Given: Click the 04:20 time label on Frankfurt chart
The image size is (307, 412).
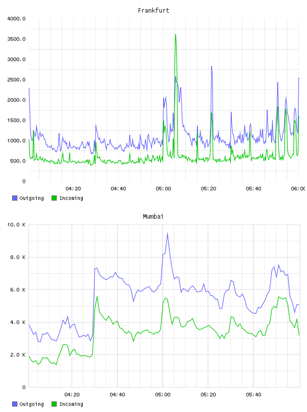Looking at the screenshot, I should click(73, 189).
